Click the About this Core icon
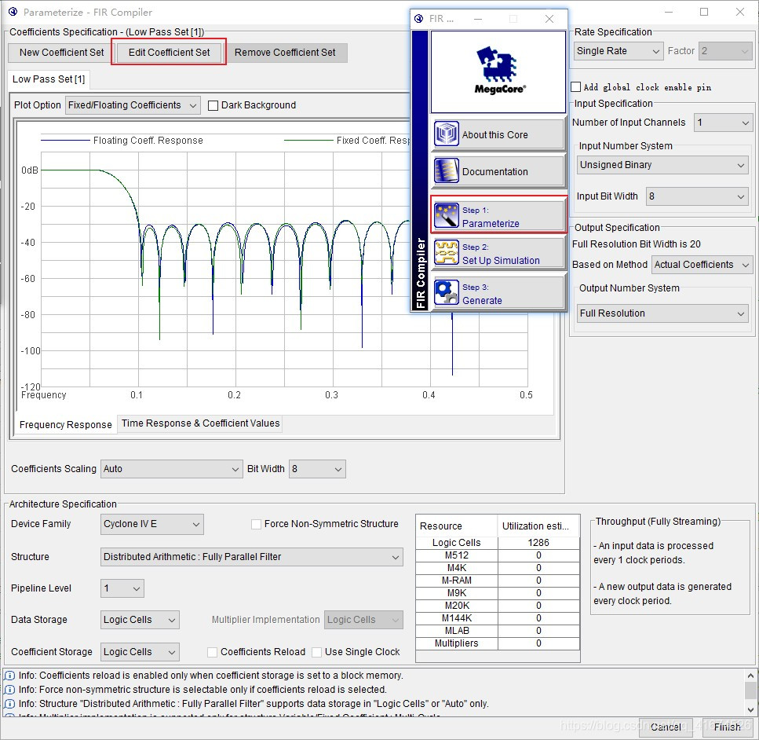Screen dimensions: 759x740 tap(446, 134)
